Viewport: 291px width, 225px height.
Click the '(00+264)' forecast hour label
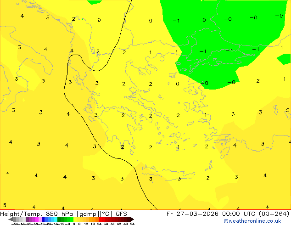click(274, 214)
